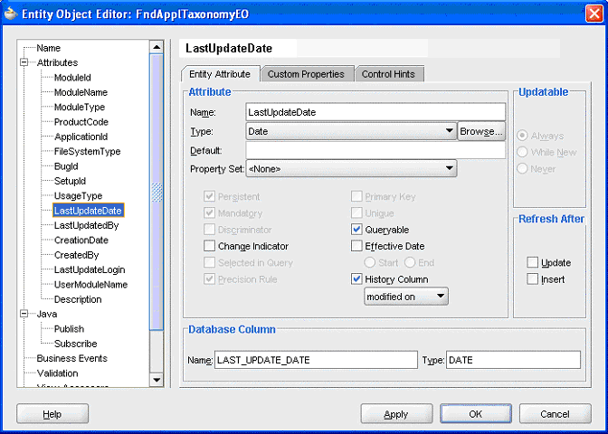Uncheck the History Column checkbox
Viewport: 608px width, 434px height.
click(356, 279)
